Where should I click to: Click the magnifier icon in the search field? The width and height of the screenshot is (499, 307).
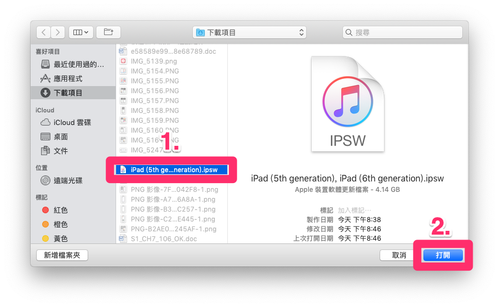349,32
